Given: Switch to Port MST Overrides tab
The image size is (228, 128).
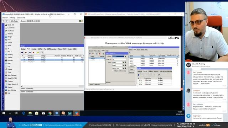Looking at the screenshot, I should pos(50,49).
